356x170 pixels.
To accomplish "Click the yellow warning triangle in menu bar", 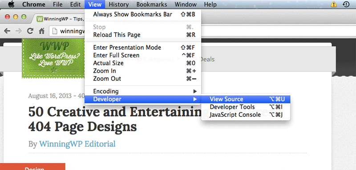I will coord(334,4).
